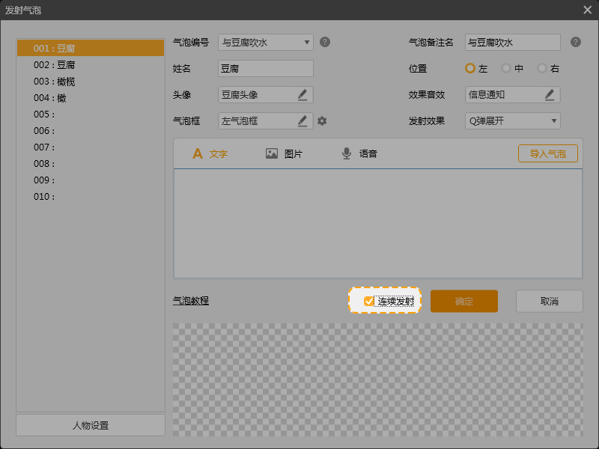Select the 文字 text tab

click(x=210, y=153)
